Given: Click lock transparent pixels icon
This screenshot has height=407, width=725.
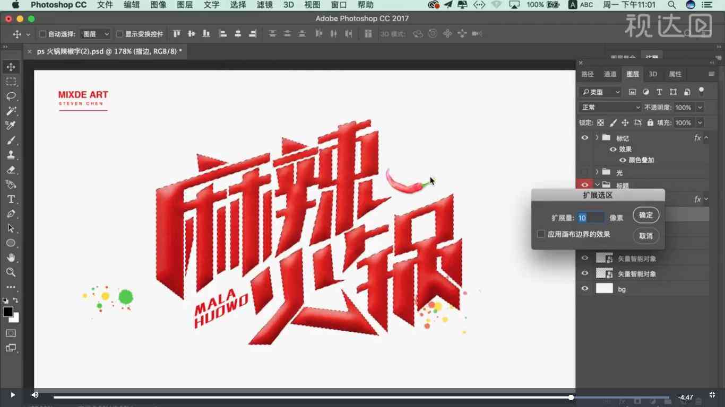Looking at the screenshot, I should (x=600, y=122).
